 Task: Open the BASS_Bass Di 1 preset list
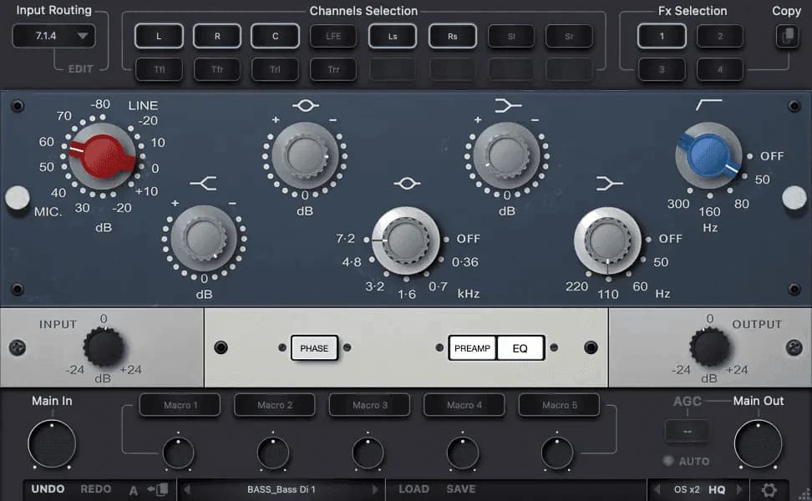coord(282,490)
